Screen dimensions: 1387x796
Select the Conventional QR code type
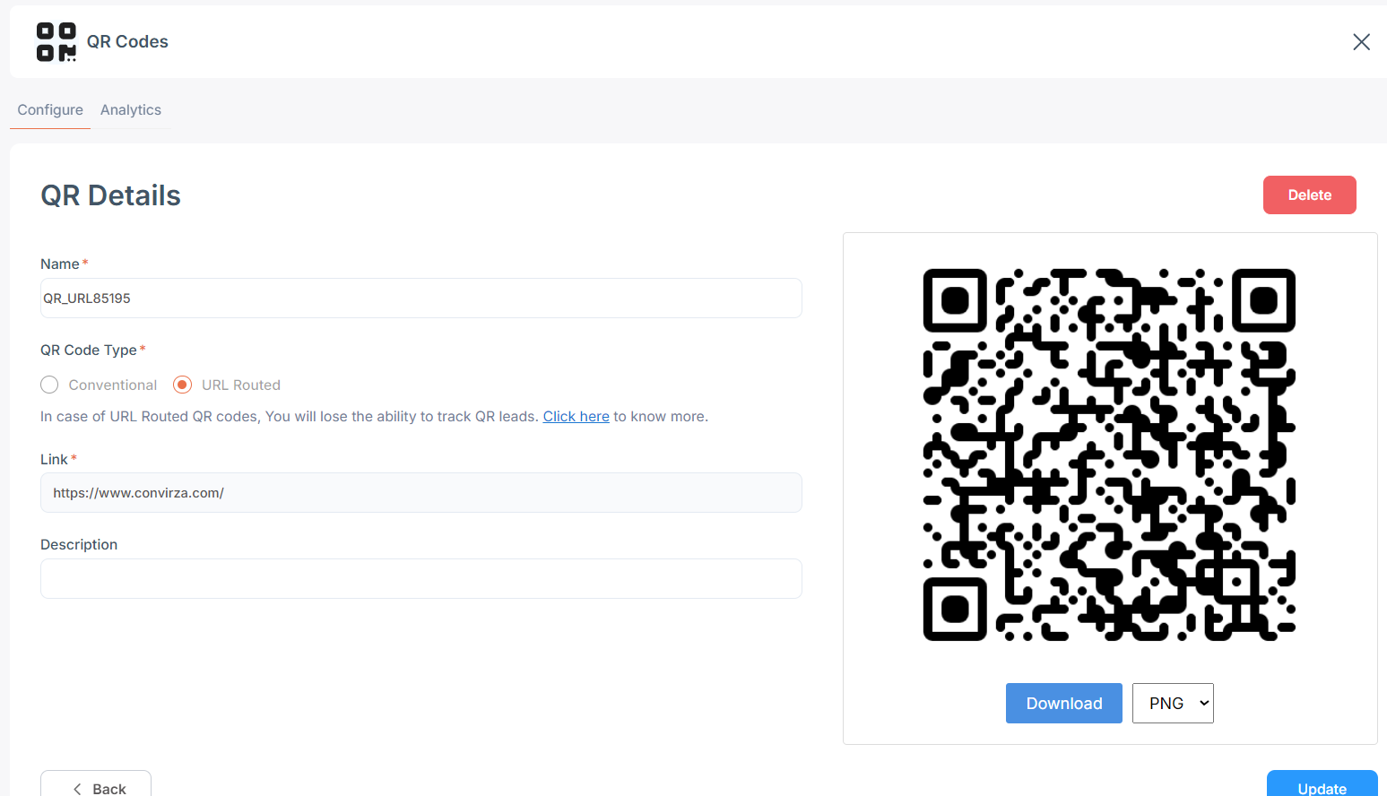[x=50, y=385]
